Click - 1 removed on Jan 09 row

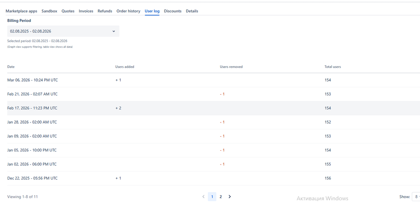tap(222, 136)
